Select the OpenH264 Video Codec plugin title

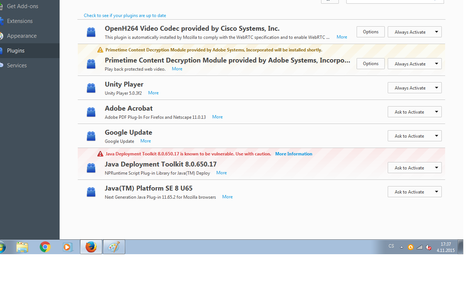pyautogui.click(x=192, y=28)
